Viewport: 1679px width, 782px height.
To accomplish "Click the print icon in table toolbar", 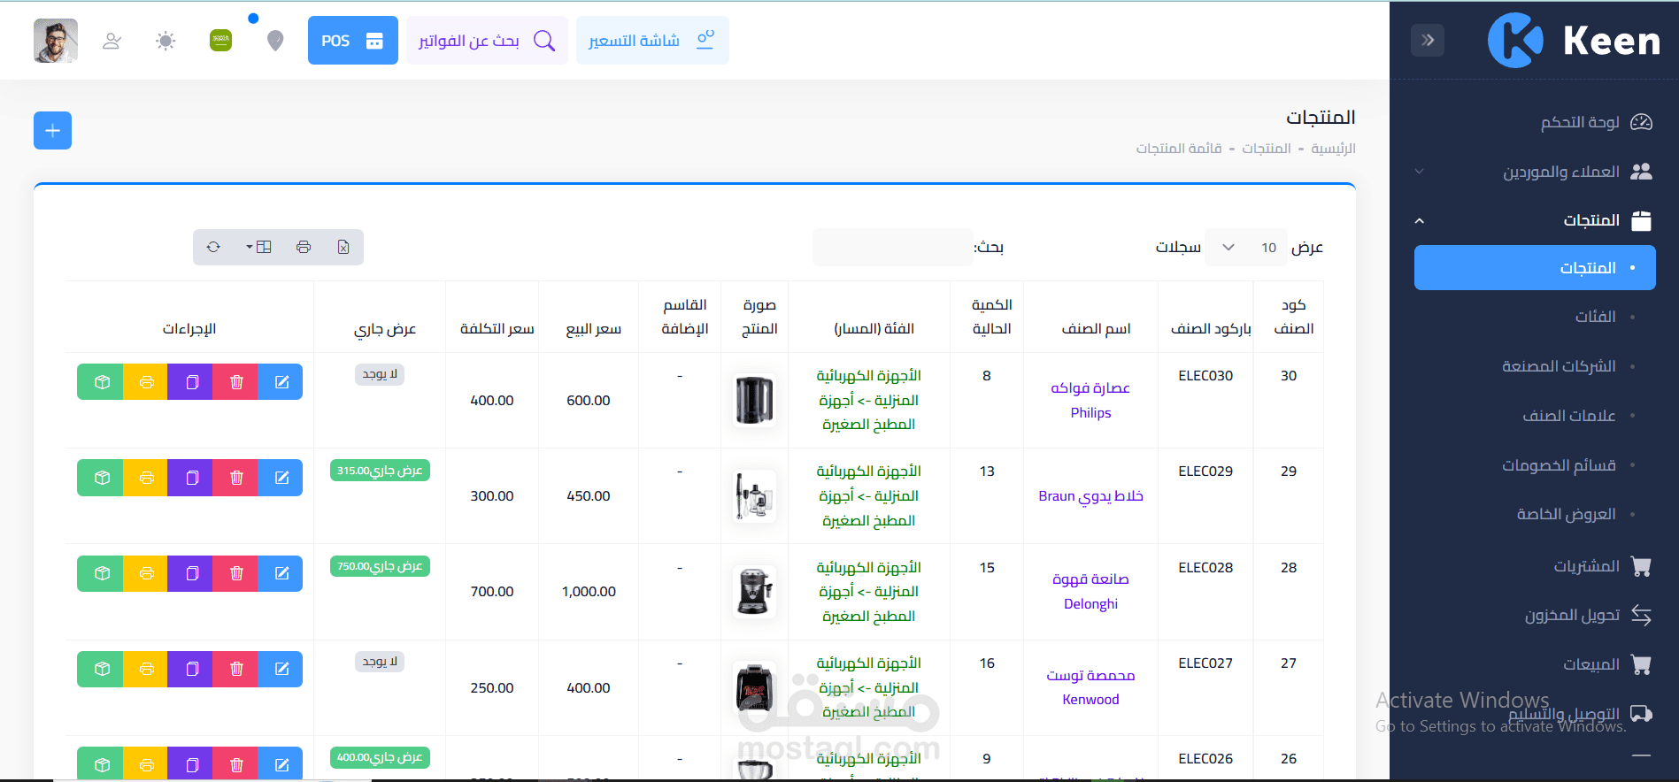I will (304, 247).
